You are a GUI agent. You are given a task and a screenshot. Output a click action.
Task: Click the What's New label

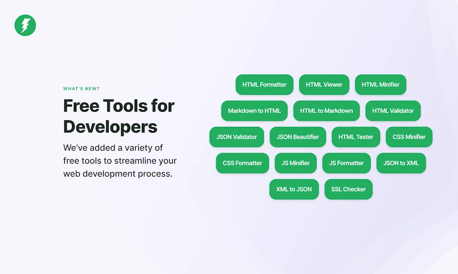pyautogui.click(x=81, y=89)
